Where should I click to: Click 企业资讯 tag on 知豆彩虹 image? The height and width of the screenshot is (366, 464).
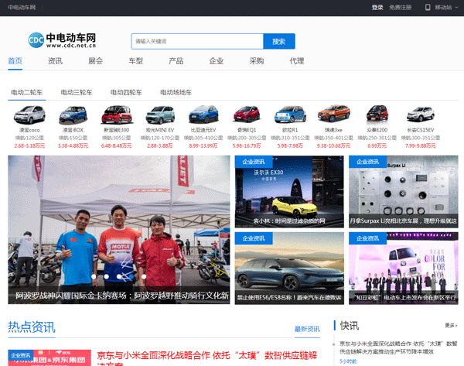point(368,238)
